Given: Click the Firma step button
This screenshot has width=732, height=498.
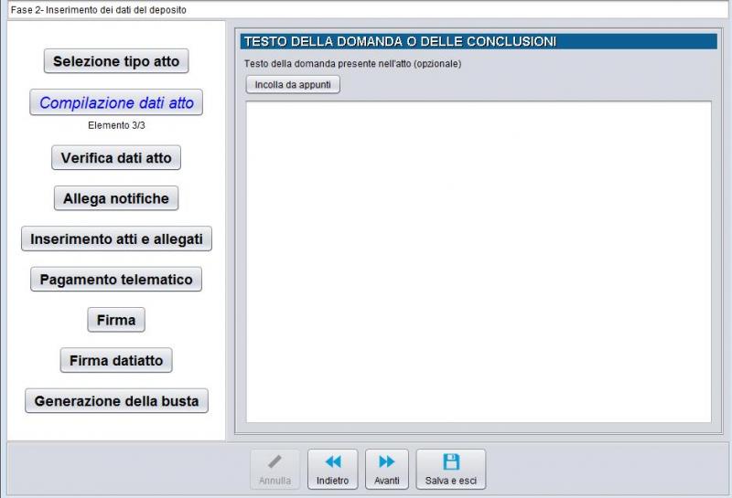Looking at the screenshot, I should coord(116,320).
